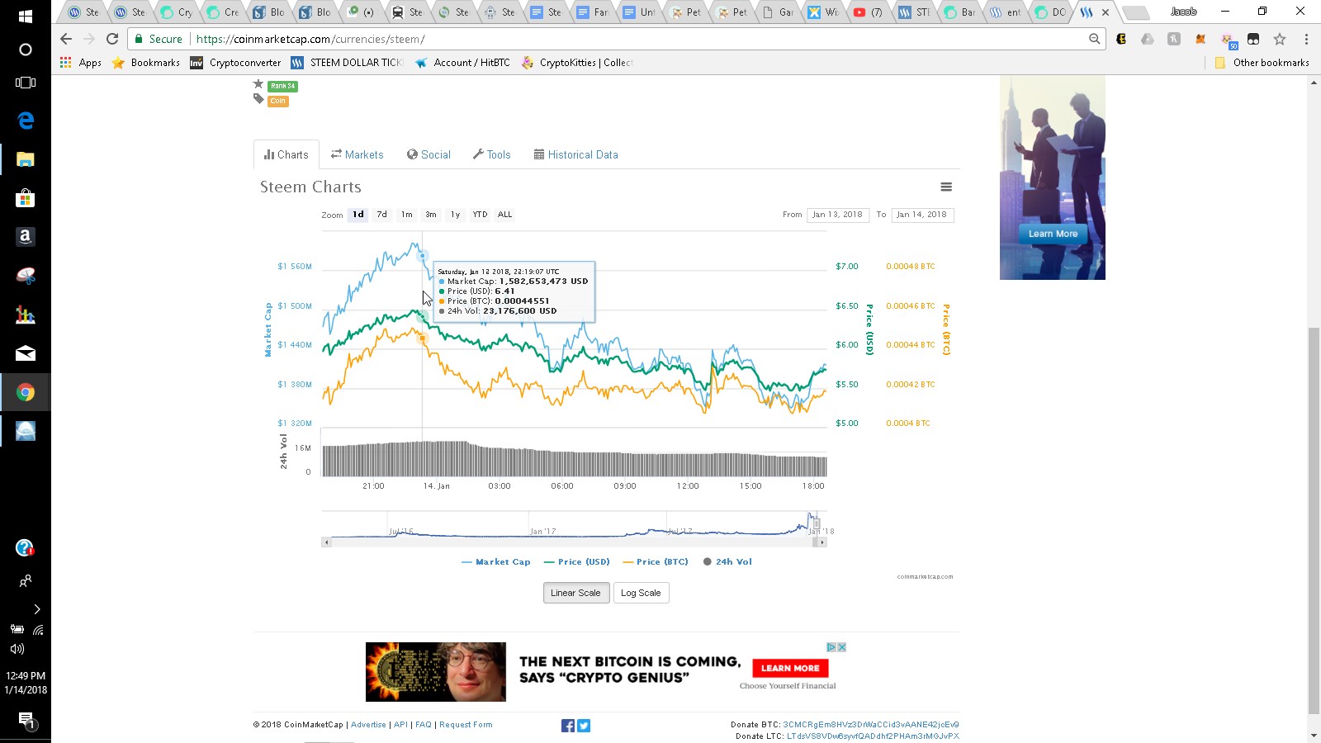Click the address bar URL

coord(310,39)
